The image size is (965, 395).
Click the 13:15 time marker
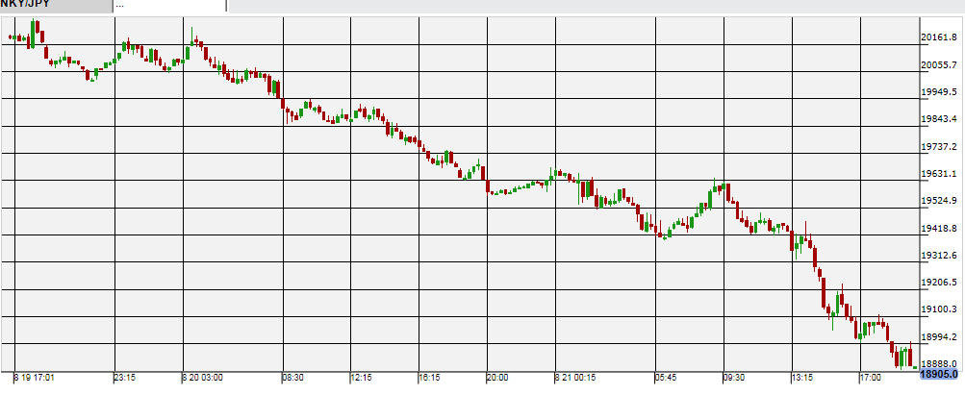(x=802, y=377)
